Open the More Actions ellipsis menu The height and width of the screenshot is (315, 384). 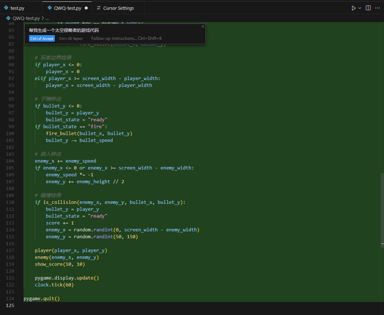pos(377,8)
